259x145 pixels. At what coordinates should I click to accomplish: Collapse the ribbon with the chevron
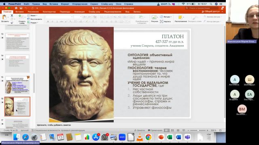click(222, 12)
